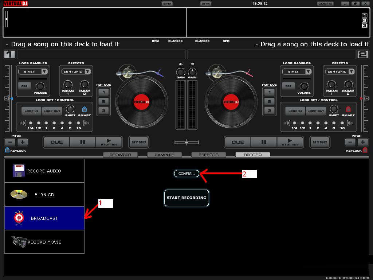Click deck 2 sampler Rec button

[x=288, y=86]
